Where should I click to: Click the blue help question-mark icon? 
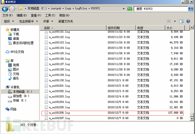click(x=188, y=21)
